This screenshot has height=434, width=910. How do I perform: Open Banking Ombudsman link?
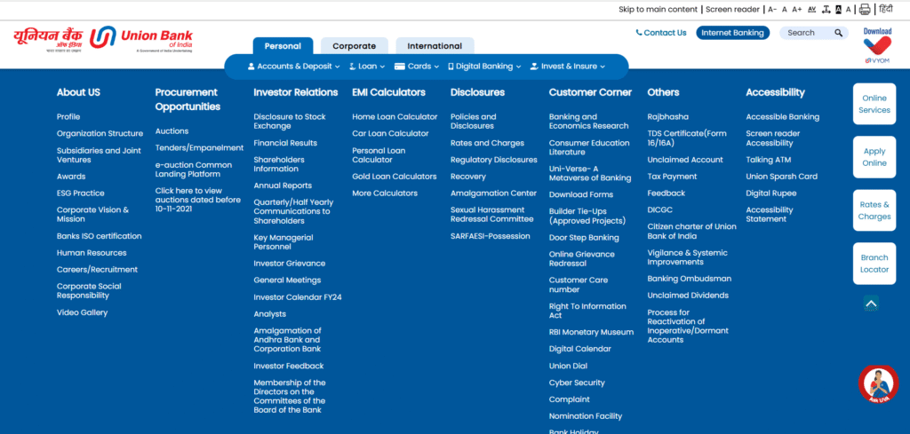pyautogui.click(x=690, y=279)
